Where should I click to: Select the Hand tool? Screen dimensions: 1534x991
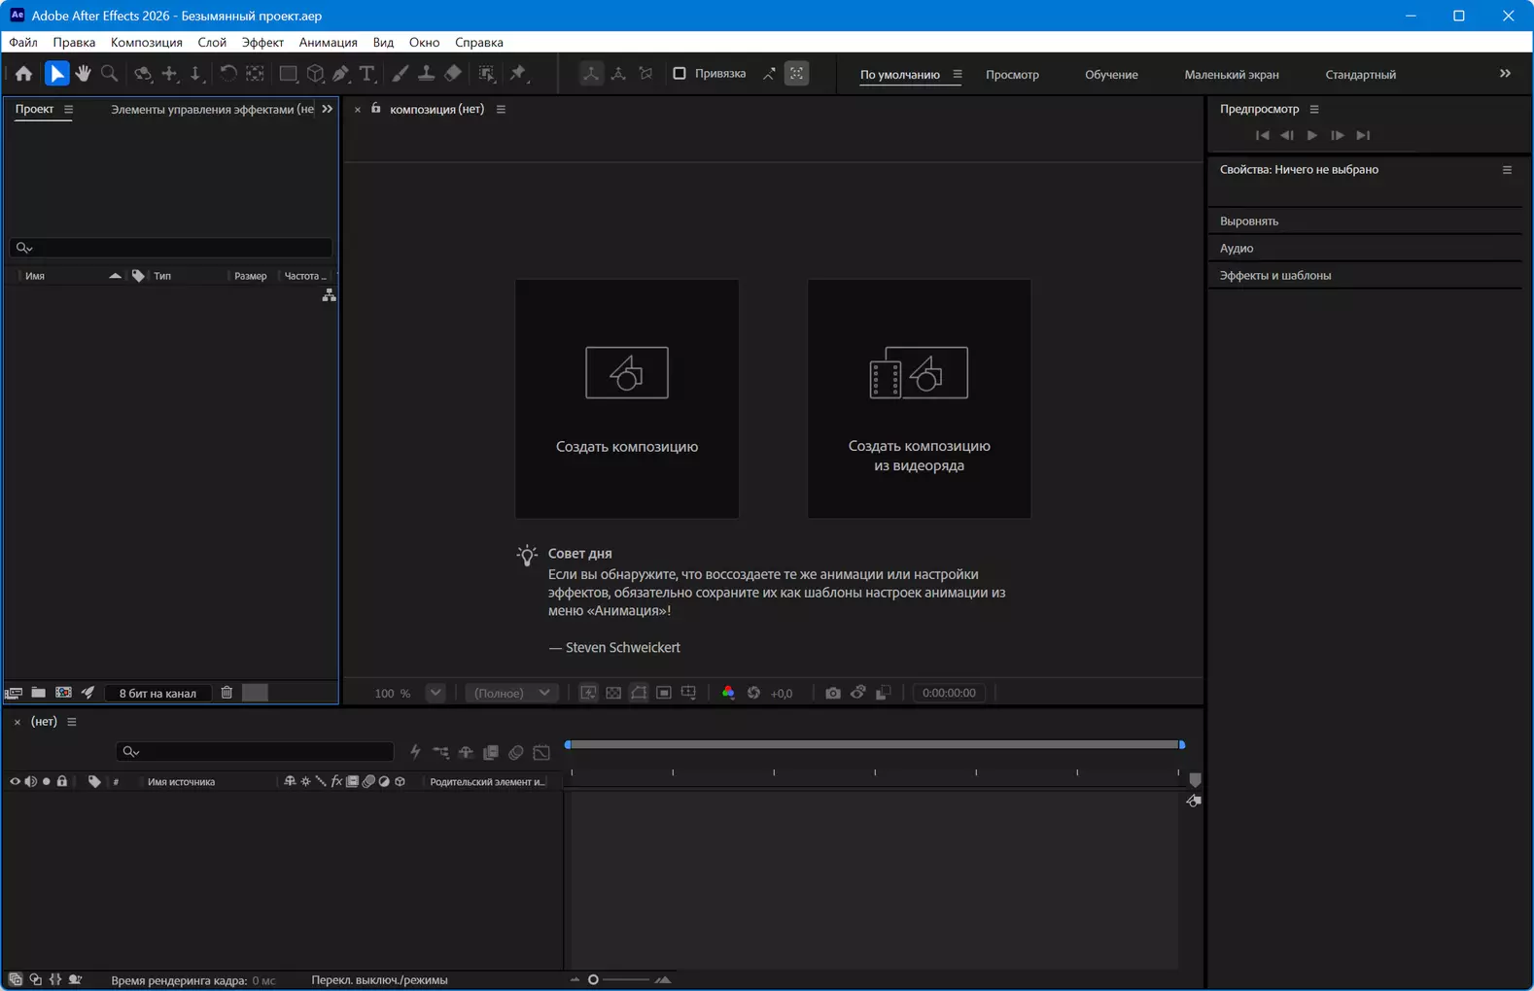tap(84, 74)
